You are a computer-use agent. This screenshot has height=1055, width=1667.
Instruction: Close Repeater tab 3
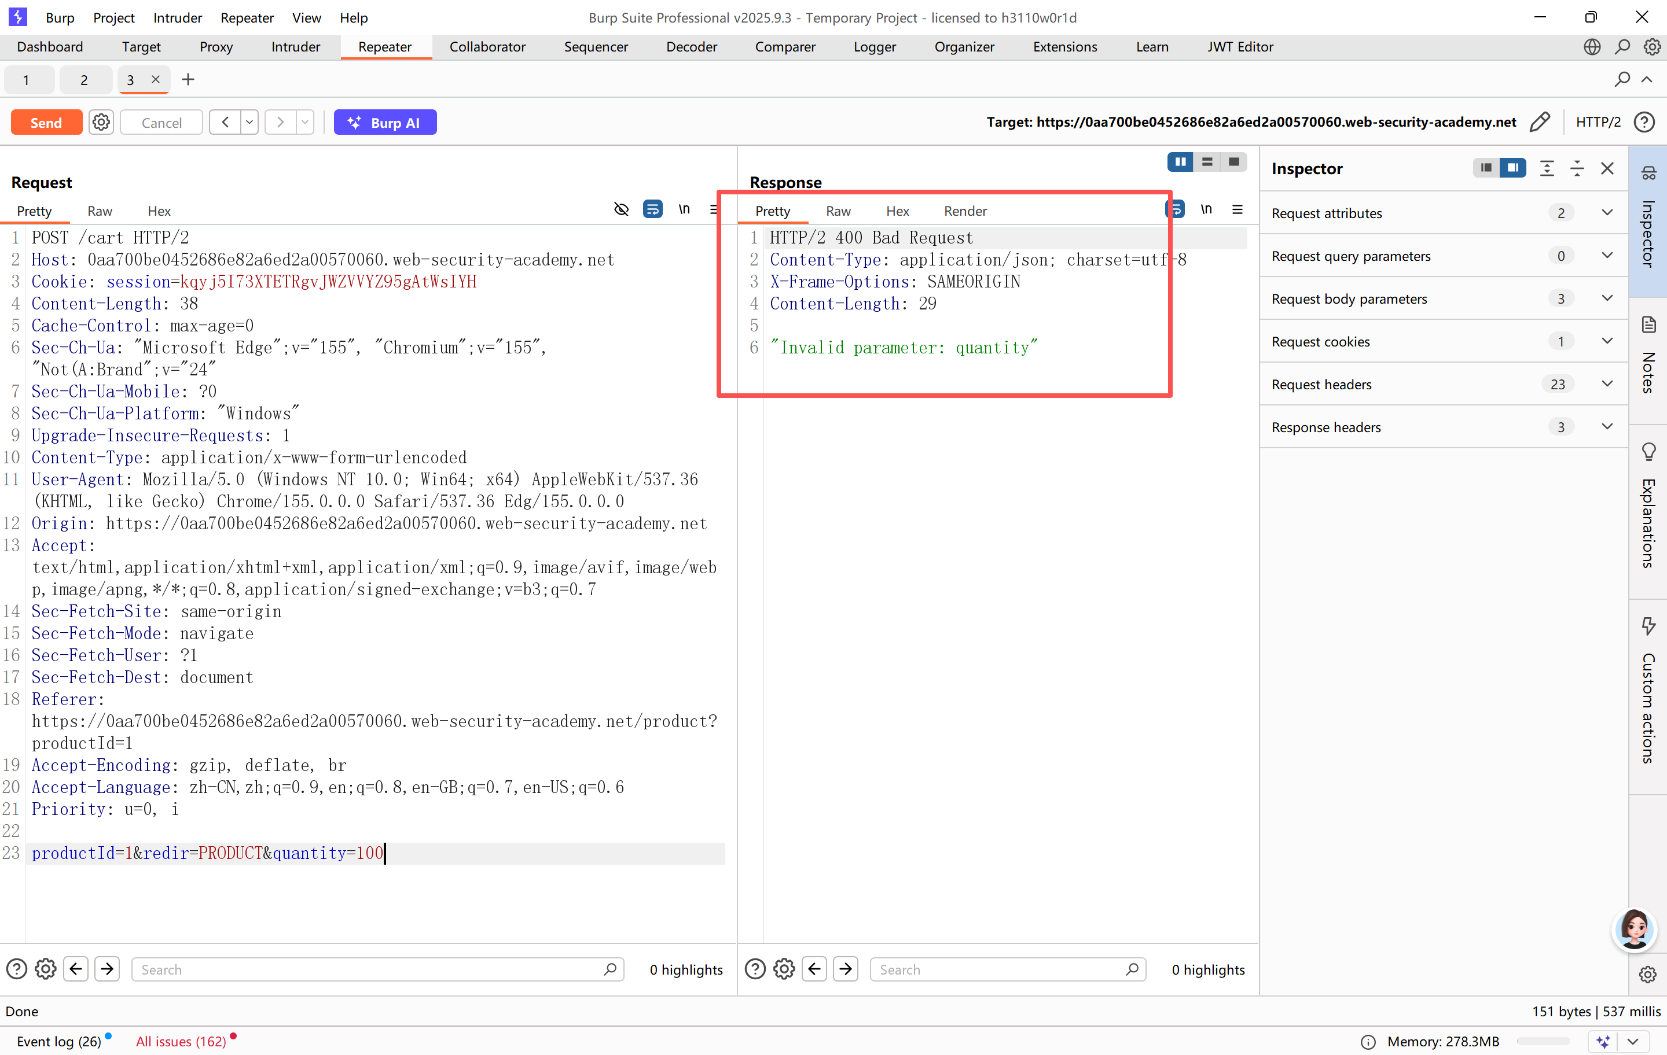click(156, 80)
